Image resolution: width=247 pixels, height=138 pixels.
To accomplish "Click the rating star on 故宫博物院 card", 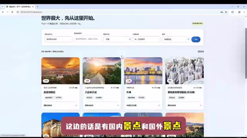I will (70, 88).
